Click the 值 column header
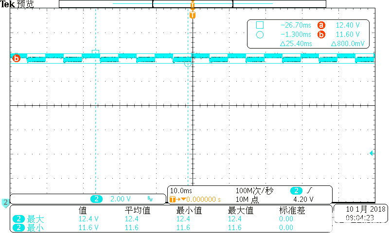 click(83, 210)
